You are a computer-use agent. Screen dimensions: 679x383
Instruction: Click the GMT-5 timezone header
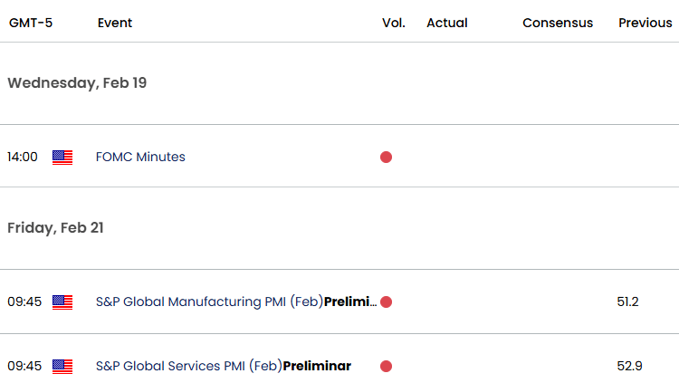[31, 23]
